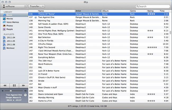The width and height of the screenshot is (172, 110).
Task: Go back to the previous track
Action: click(x=5, y=85)
